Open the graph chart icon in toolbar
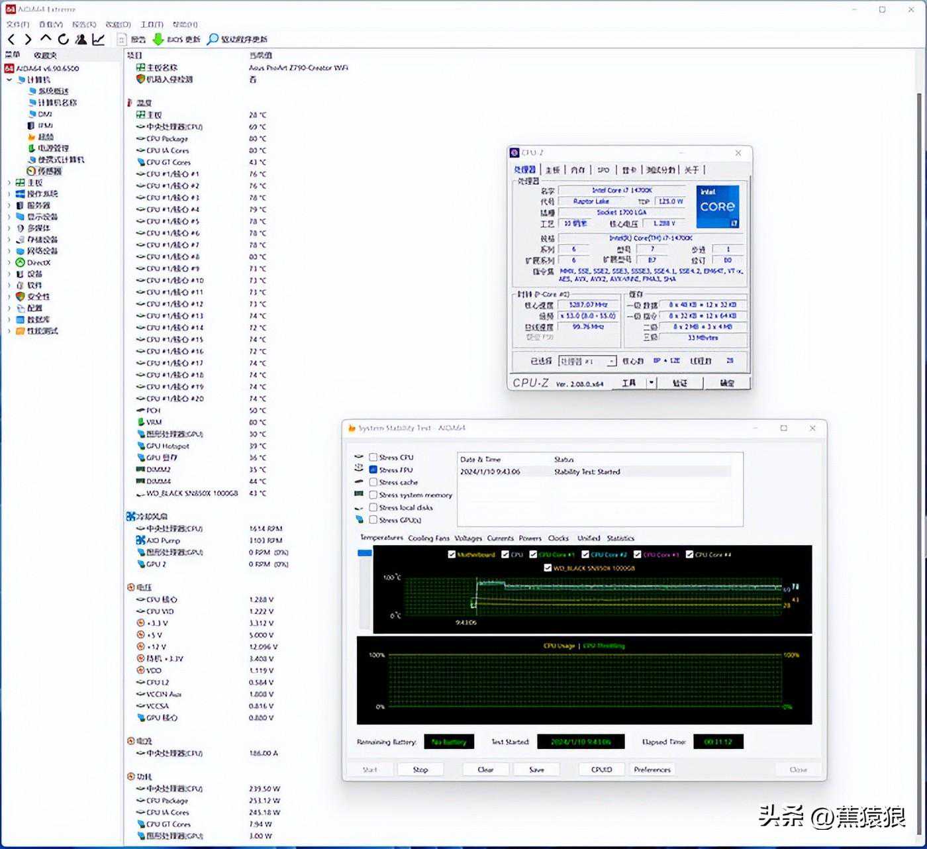 98,39
